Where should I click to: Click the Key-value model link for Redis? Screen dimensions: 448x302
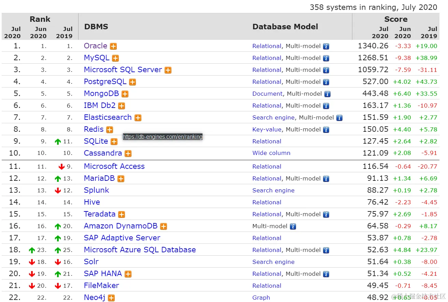(267, 129)
